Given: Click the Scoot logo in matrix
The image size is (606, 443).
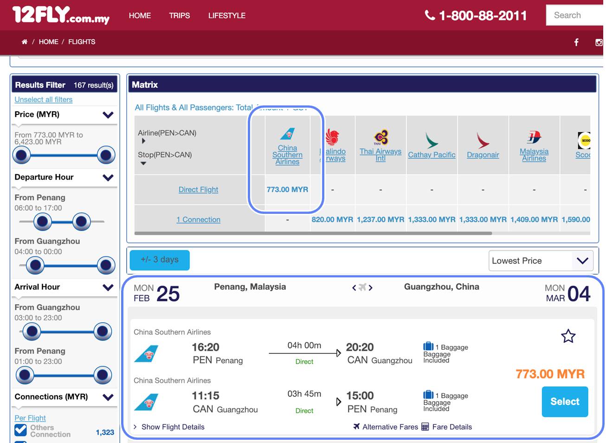Looking at the screenshot, I should [584, 140].
